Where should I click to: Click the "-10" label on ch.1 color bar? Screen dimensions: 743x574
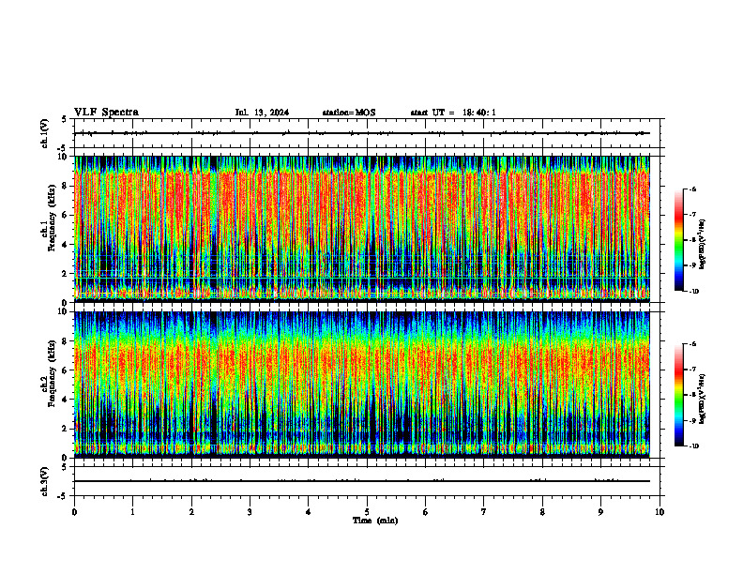coord(693,292)
